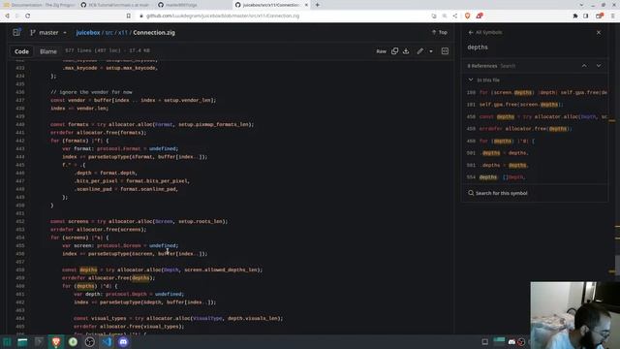Open the x11 folder breadcrumb

123,32
